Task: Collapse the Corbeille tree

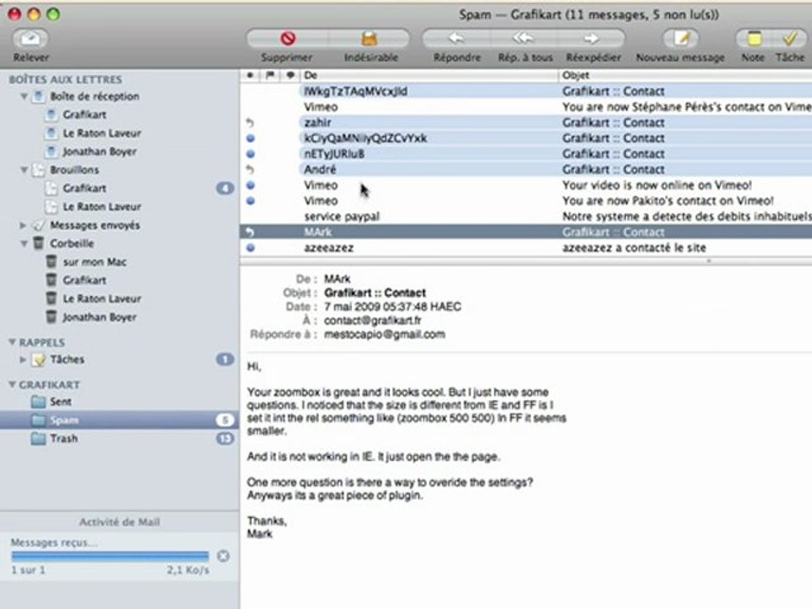Action: pyautogui.click(x=24, y=244)
